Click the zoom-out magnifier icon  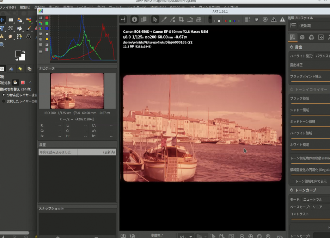[242, 236]
